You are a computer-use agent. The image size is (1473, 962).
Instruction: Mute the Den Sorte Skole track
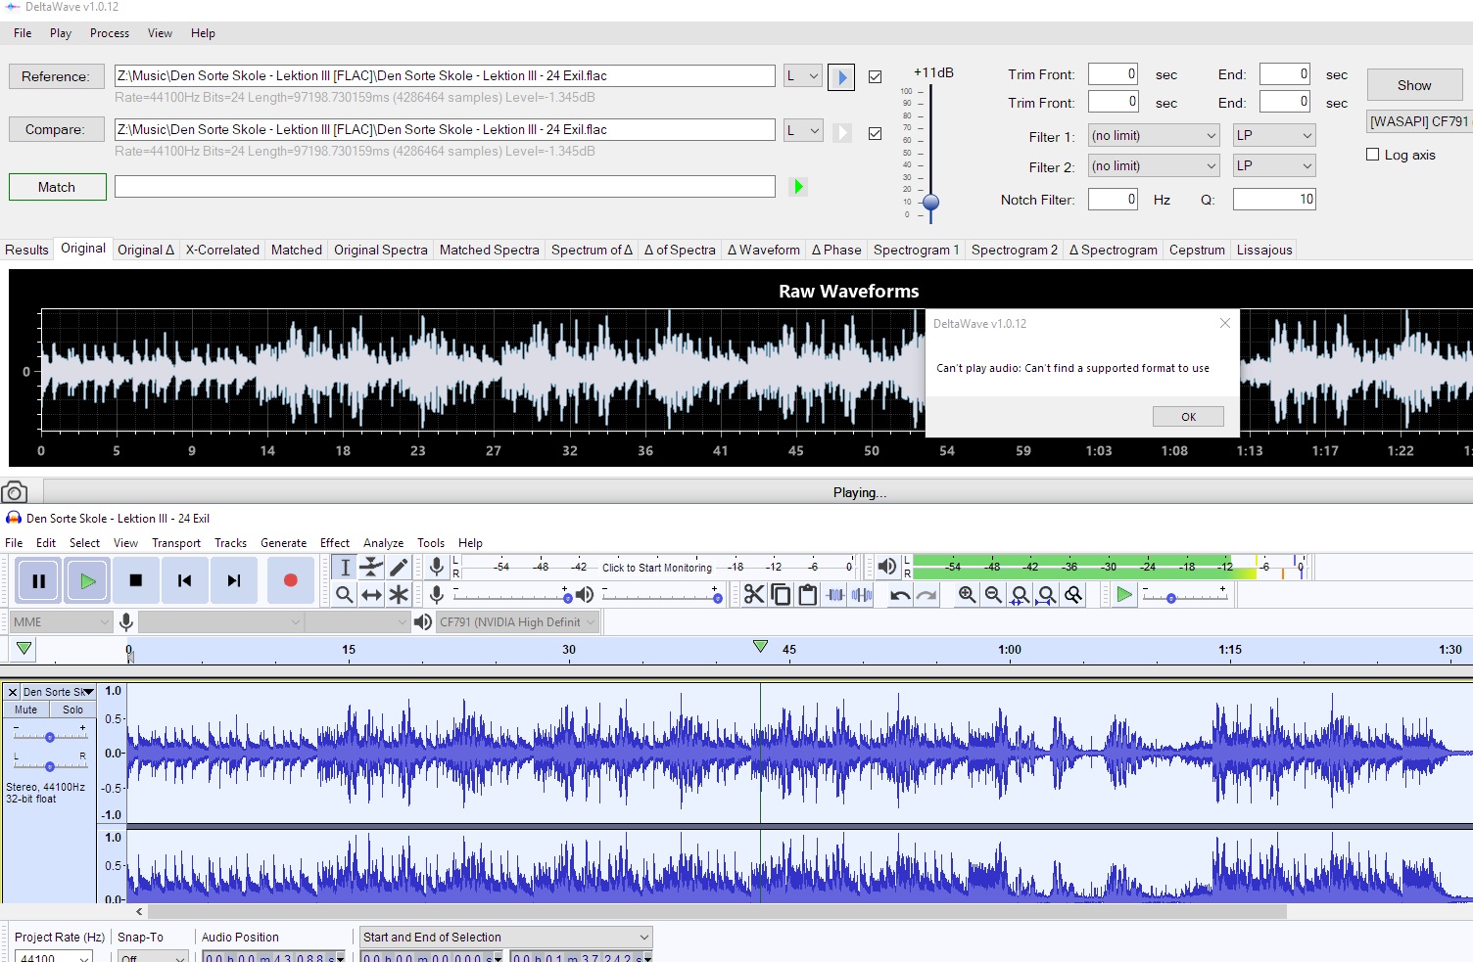coord(26,710)
